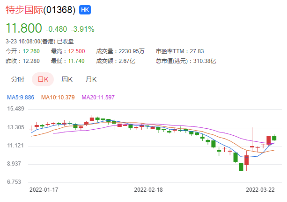
Task: Switch to the 分时 chart tab
Action: (x=18, y=79)
